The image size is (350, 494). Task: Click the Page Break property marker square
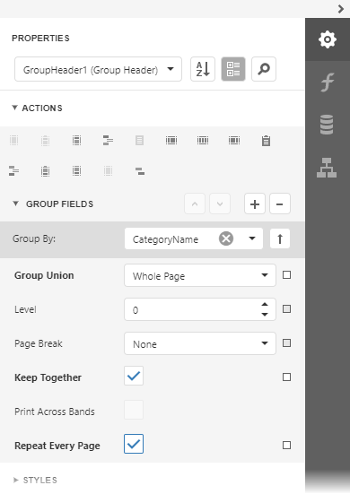pyautogui.click(x=286, y=343)
